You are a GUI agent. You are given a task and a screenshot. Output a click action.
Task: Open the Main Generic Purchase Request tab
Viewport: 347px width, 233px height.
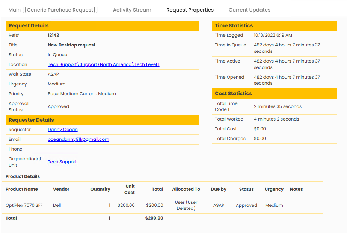point(53,10)
